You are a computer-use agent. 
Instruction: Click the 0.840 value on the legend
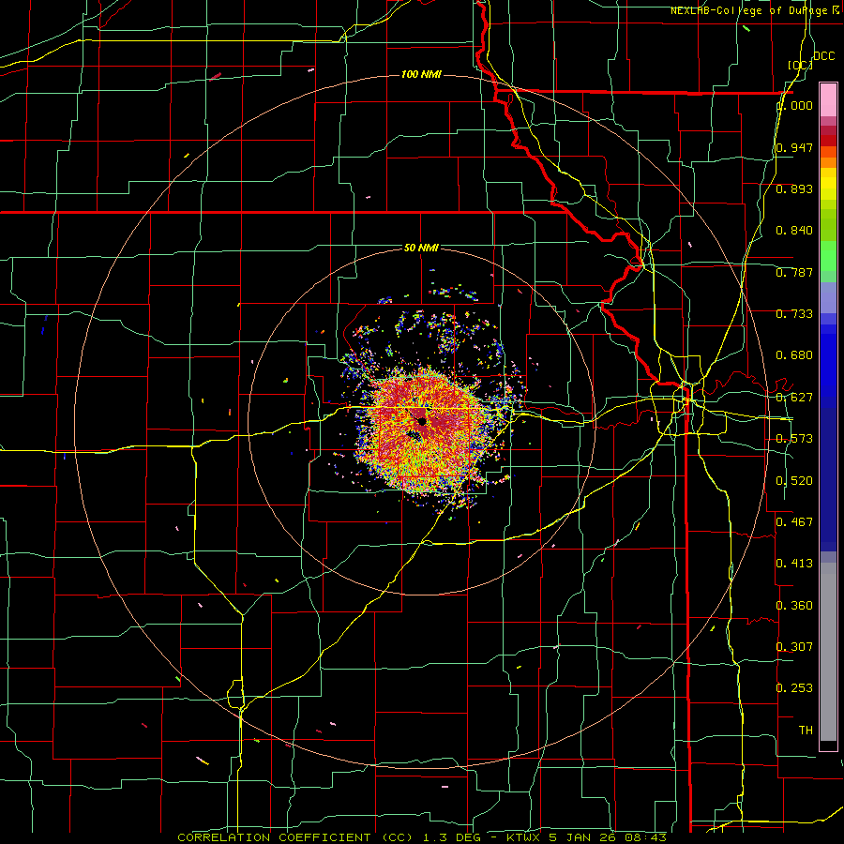tap(794, 231)
